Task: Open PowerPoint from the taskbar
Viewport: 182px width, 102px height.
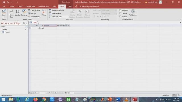Action: [x=110, y=99]
